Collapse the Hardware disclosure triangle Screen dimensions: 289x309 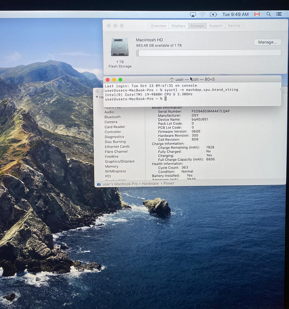(x=97, y=97)
